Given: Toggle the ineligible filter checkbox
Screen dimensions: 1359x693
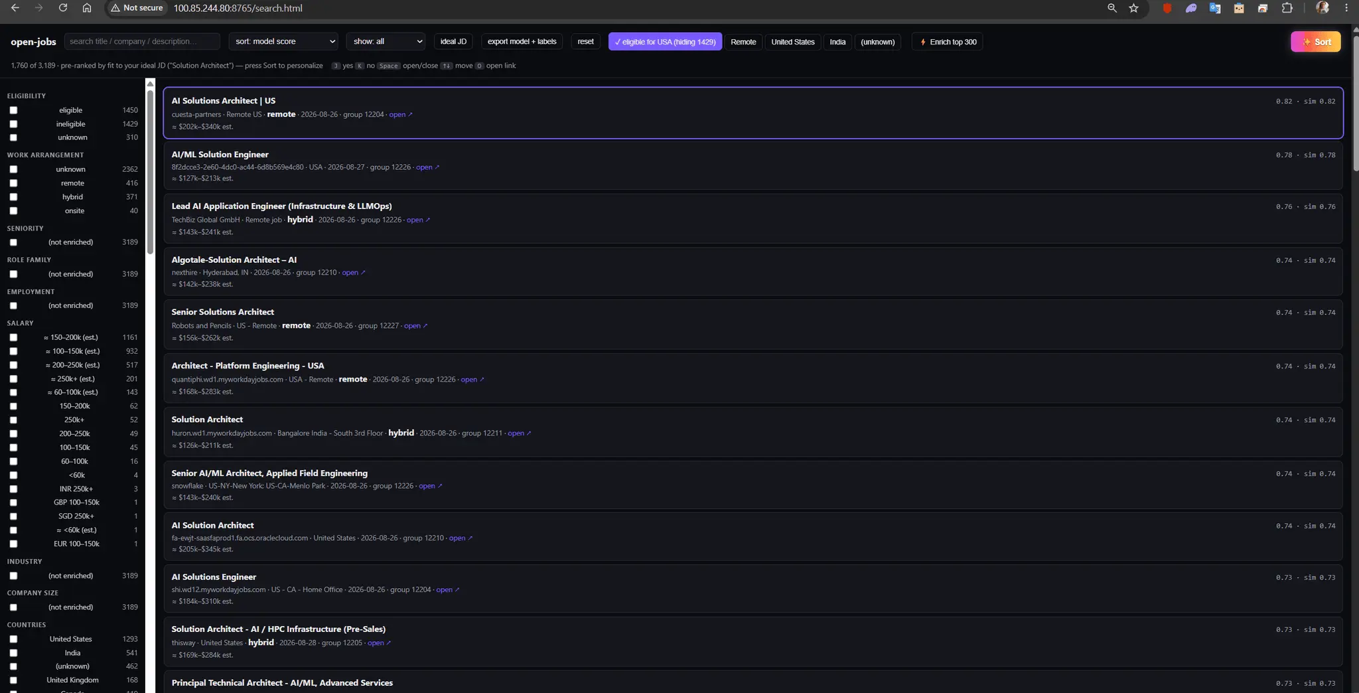Looking at the screenshot, I should pyautogui.click(x=13, y=124).
